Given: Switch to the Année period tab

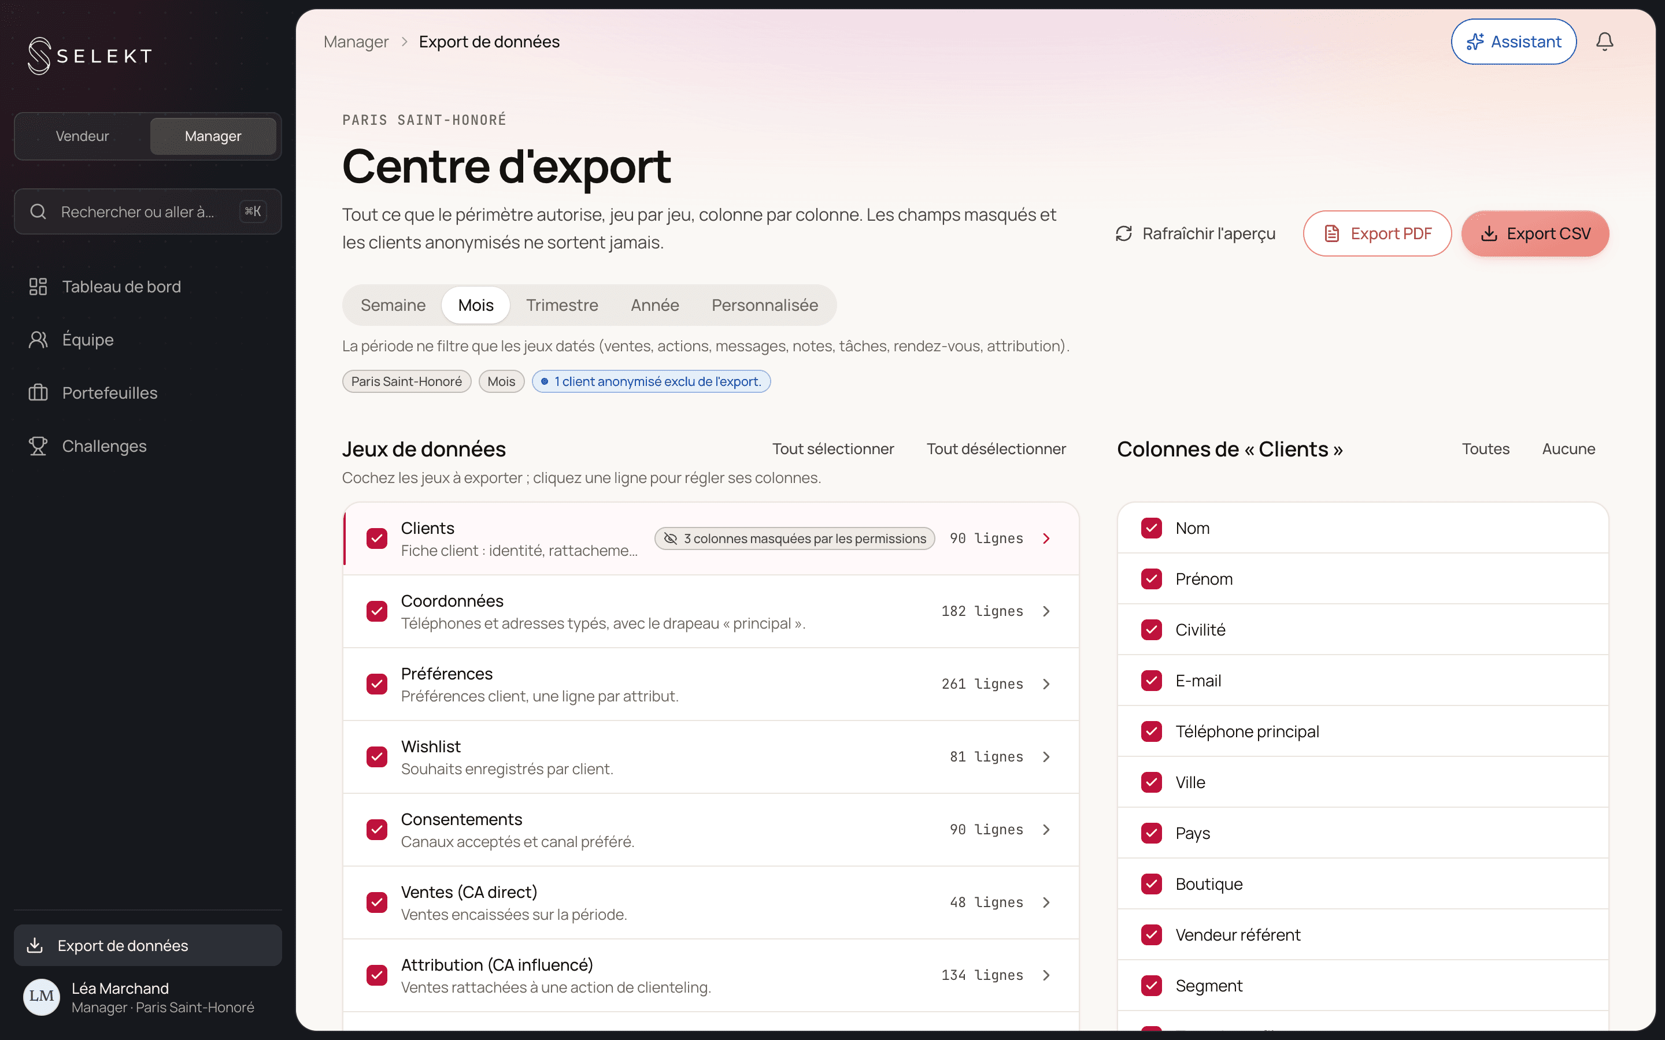Looking at the screenshot, I should point(654,304).
